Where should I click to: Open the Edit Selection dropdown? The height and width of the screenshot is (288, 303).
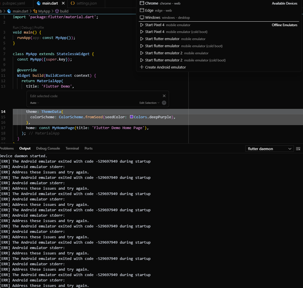click(x=149, y=103)
